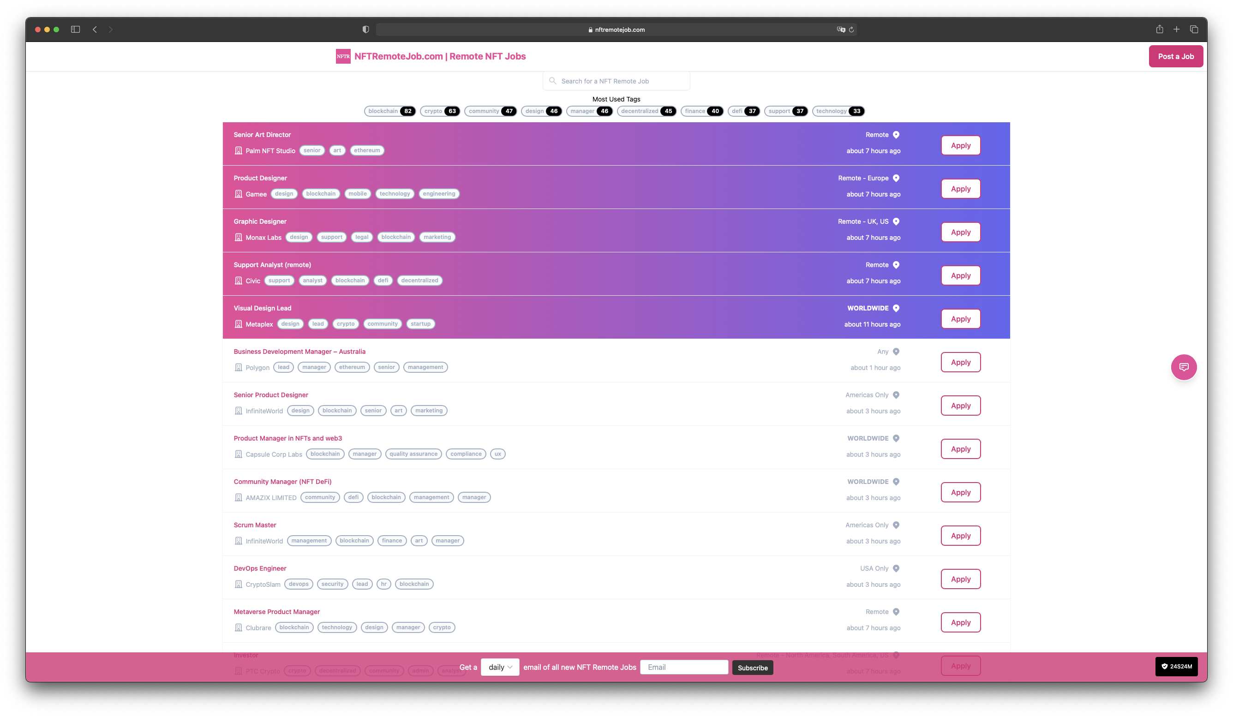
Task: Click Subscribe button in email bar
Action: [x=753, y=668]
